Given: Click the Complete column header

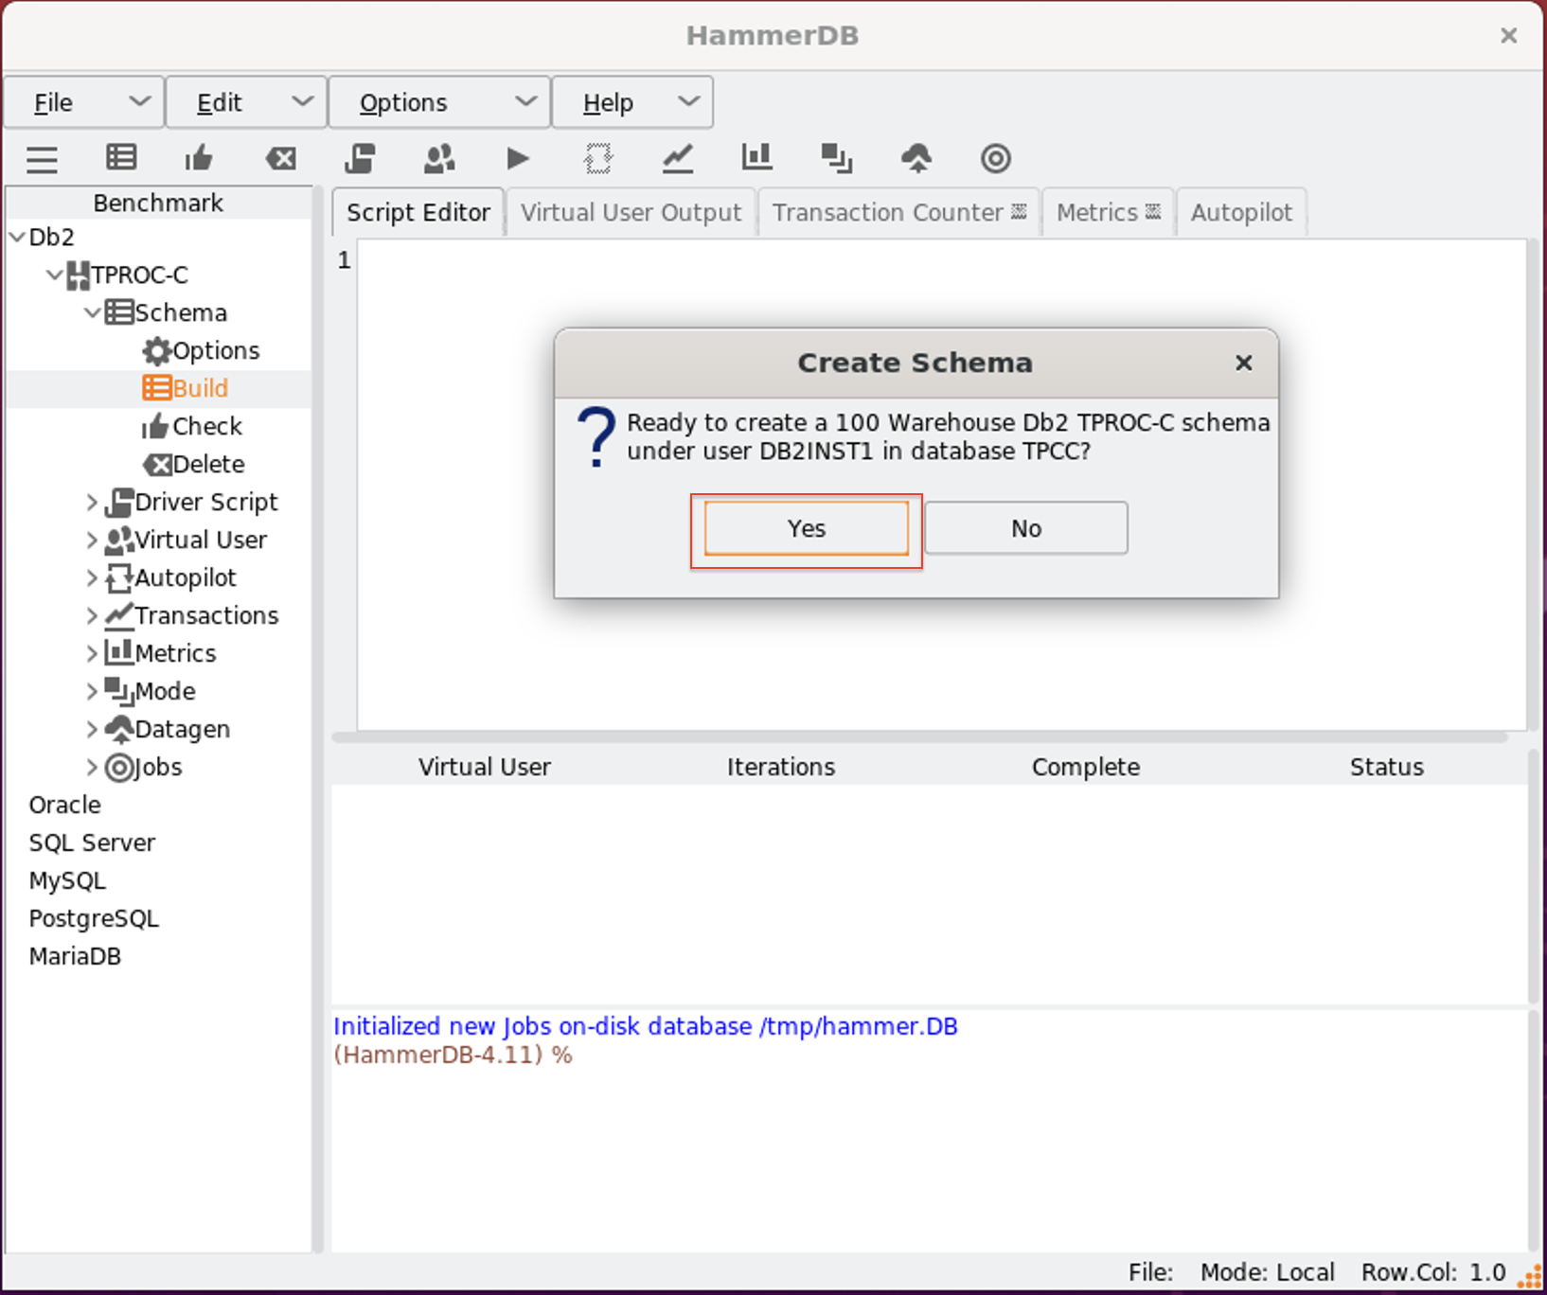Looking at the screenshot, I should [1086, 767].
